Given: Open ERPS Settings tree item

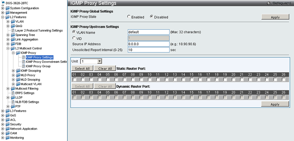Looking at the screenshot, I should click(x=25, y=93).
